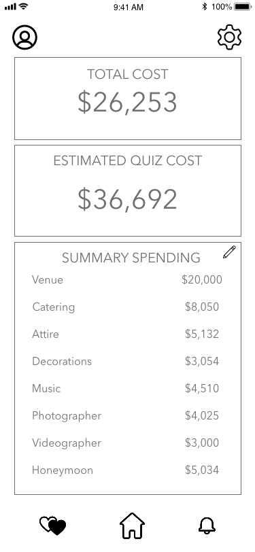The width and height of the screenshot is (255, 552).
Task: Open notifications bell icon
Action: point(207,525)
